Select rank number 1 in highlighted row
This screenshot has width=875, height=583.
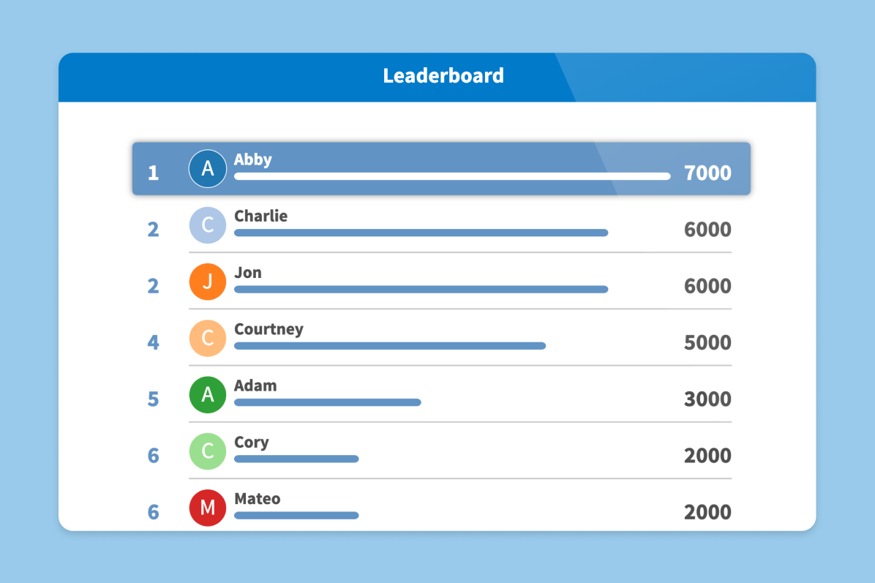[x=153, y=173]
